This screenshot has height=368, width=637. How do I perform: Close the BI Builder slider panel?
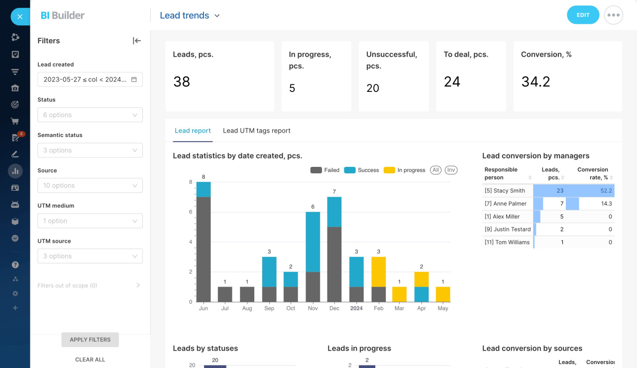[20, 16]
